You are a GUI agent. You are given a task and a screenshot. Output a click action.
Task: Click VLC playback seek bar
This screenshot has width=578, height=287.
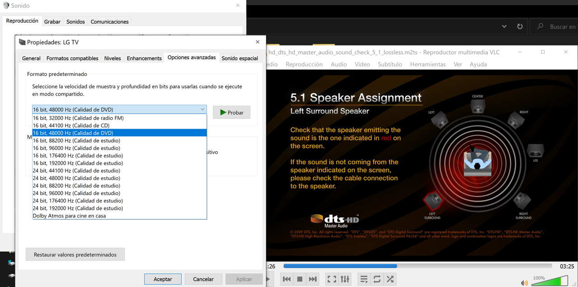[418, 266]
